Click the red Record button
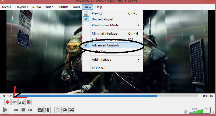Viewport: 216px width, 116px height. click(8, 102)
